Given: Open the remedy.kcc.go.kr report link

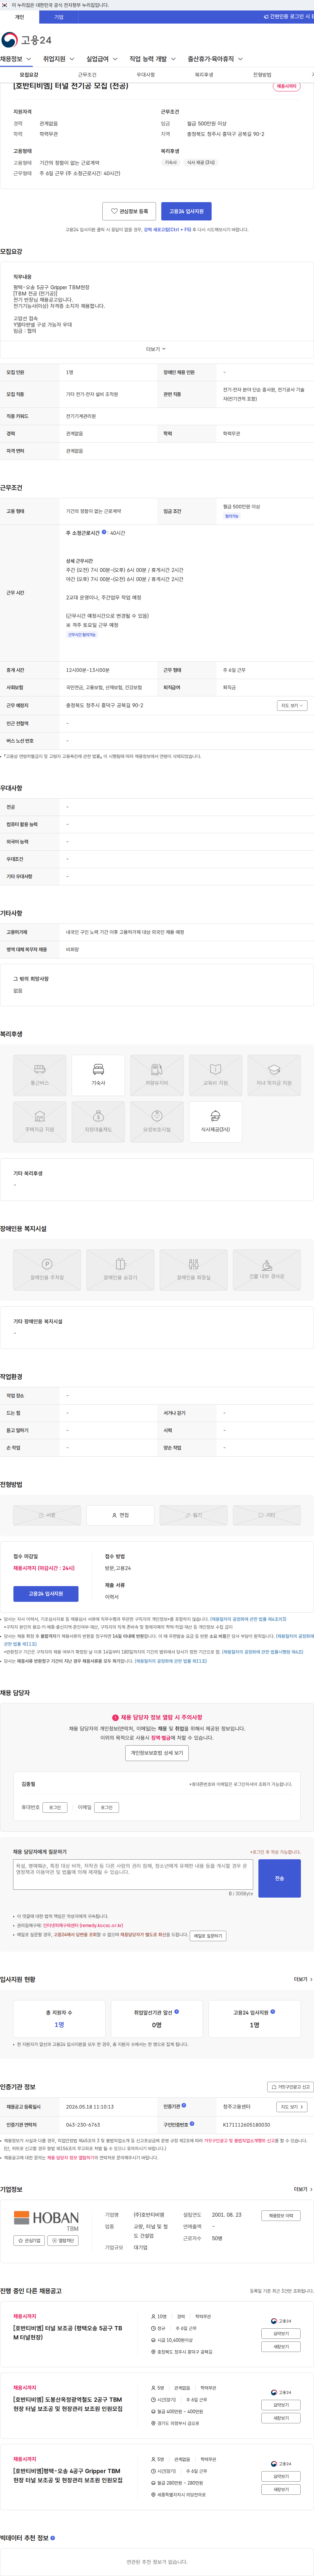Looking at the screenshot, I should click(83, 1925).
